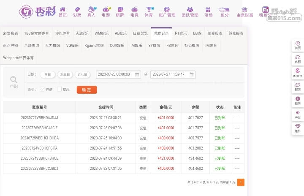Click the sidebar 首页 up-arrow icon
Viewport: 304px width, 196px height.
tap(298, 43)
